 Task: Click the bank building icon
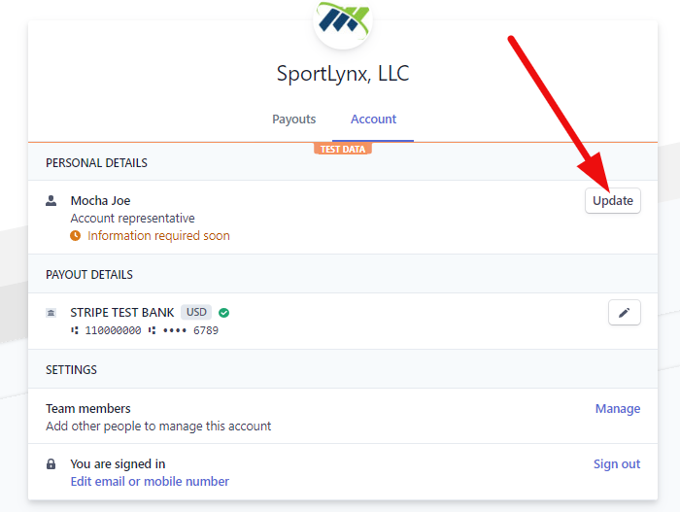point(51,313)
